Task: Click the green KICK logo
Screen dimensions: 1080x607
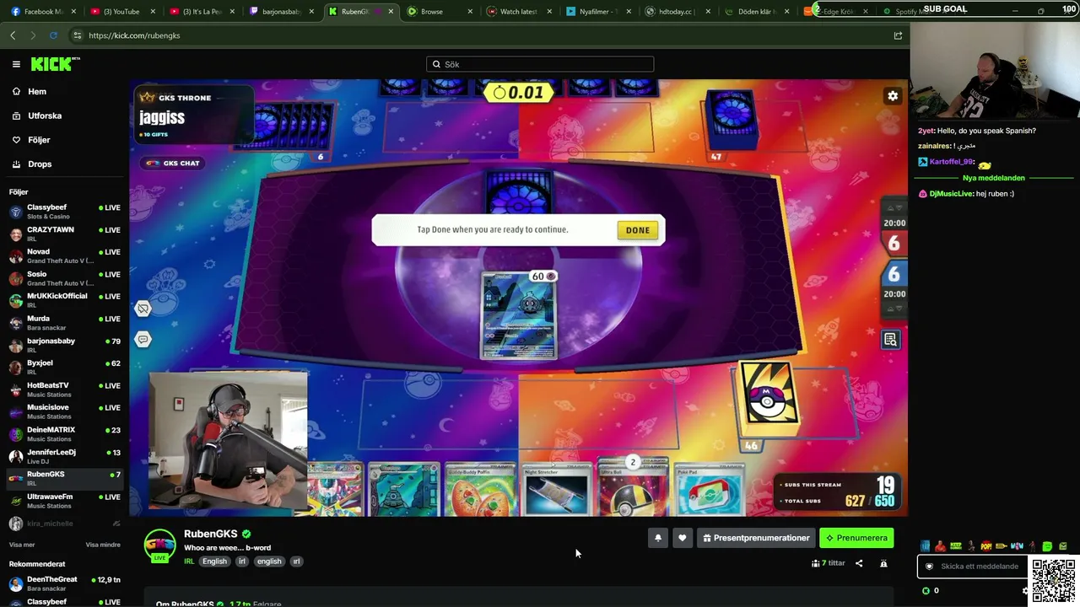Action: pyautogui.click(x=55, y=64)
